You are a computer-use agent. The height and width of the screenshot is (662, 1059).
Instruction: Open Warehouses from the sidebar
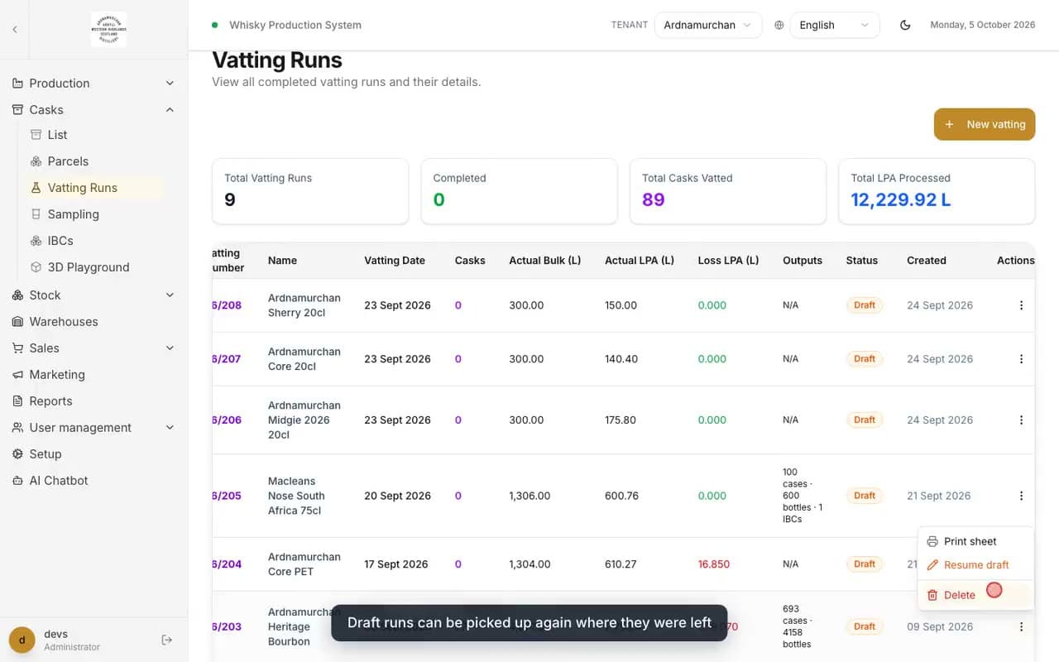pos(93,321)
